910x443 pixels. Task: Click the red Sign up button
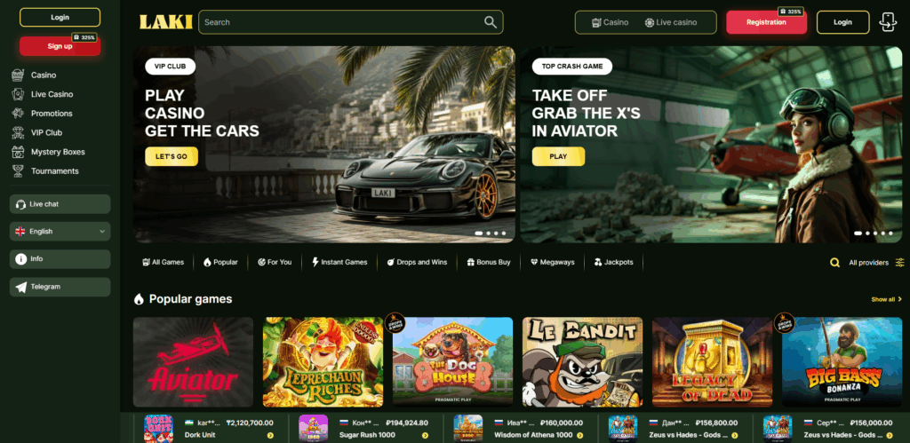point(60,46)
